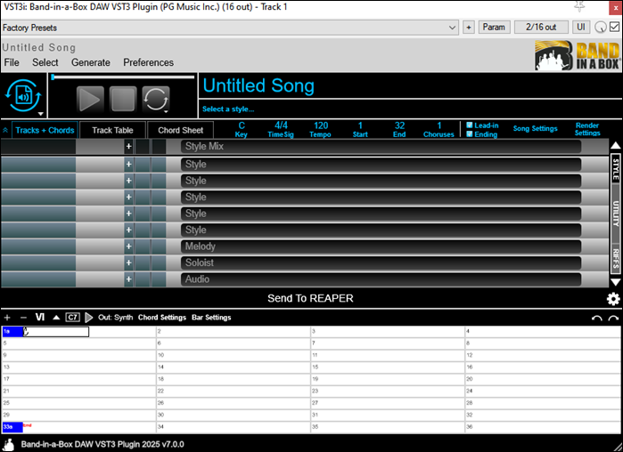Select the UTILITY vertical side tab
The height and width of the screenshot is (452, 623).
(616, 214)
